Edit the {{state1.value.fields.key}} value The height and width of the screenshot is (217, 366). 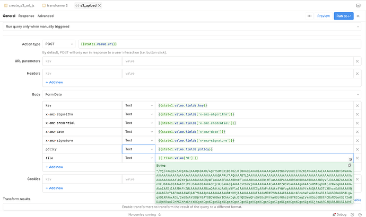[254, 105]
